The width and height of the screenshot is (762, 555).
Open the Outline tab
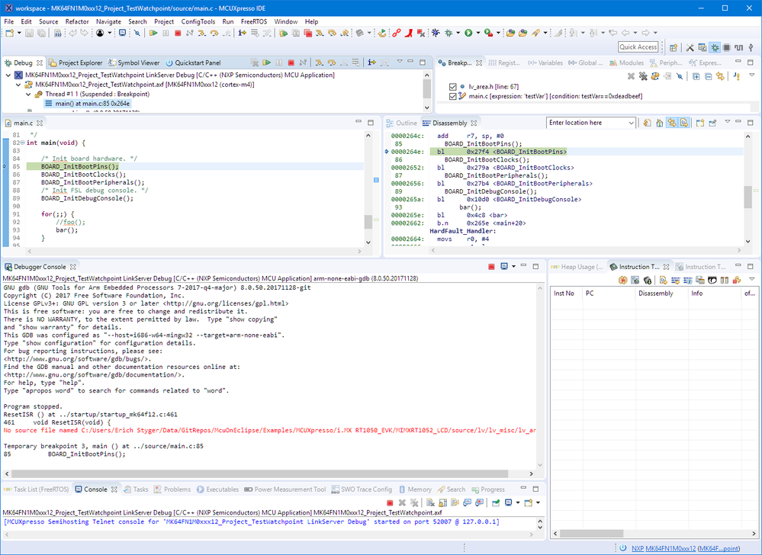[401, 123]
